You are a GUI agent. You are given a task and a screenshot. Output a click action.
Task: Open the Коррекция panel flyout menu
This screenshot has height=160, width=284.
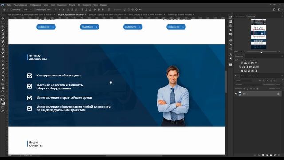pos(282,56)
